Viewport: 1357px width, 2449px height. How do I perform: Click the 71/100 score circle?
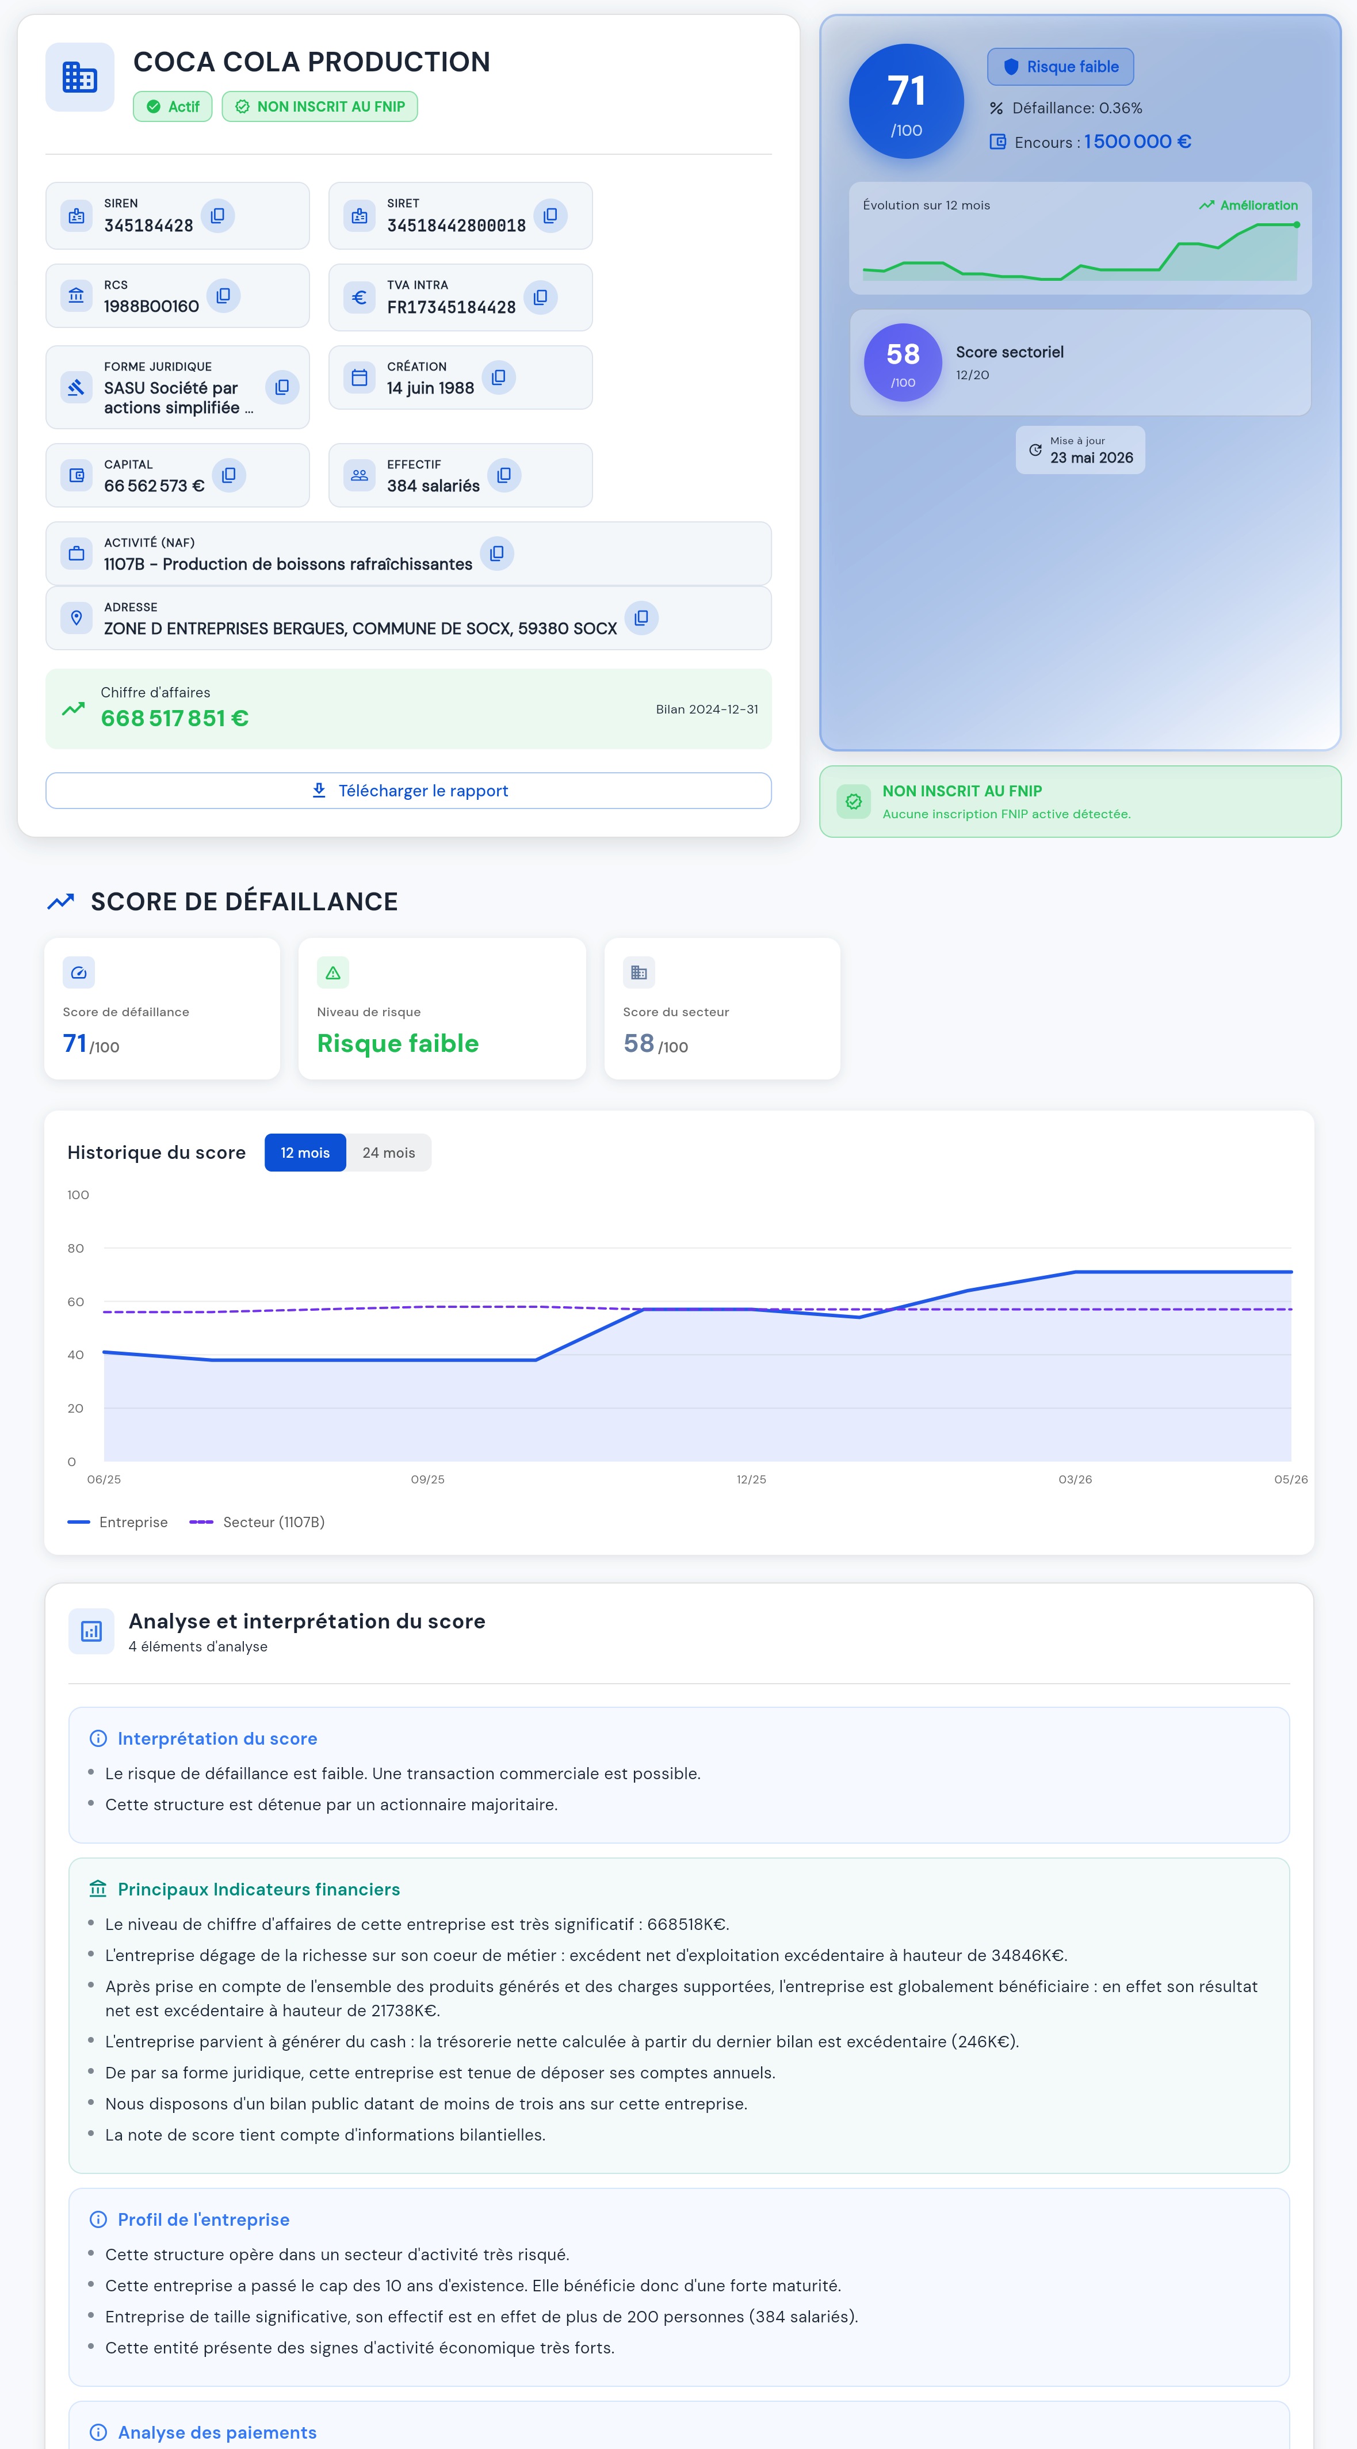(907, 101)
